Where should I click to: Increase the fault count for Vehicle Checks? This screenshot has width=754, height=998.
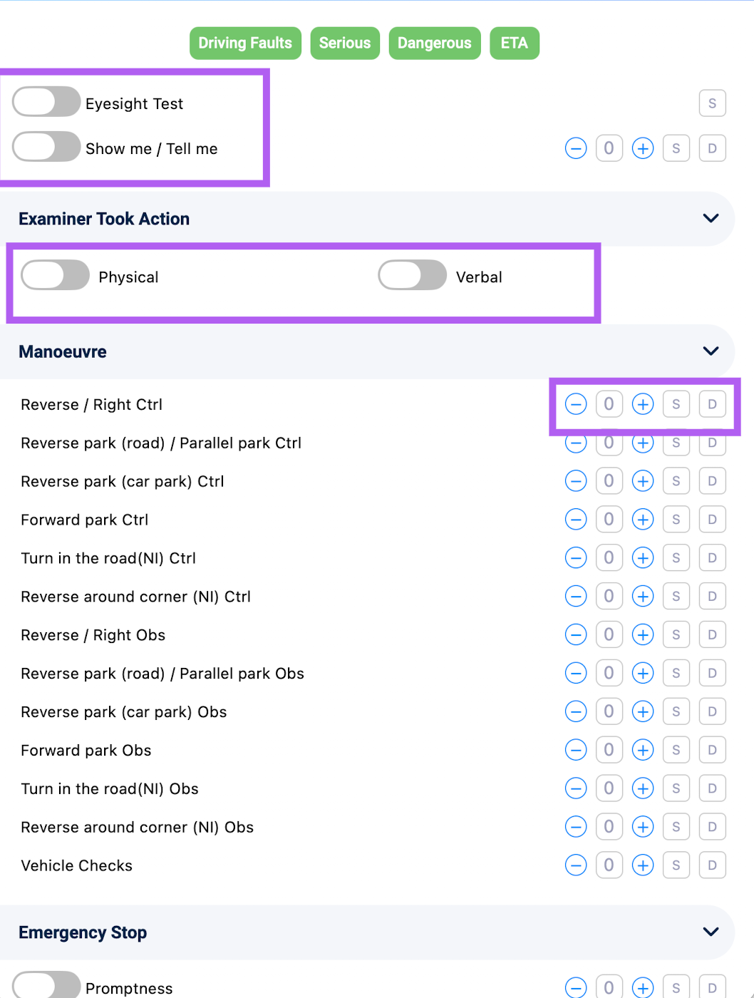click(x=643, y=865)
